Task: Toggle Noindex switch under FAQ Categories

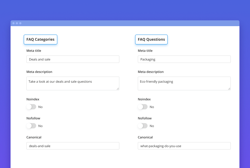Action: 31,107
